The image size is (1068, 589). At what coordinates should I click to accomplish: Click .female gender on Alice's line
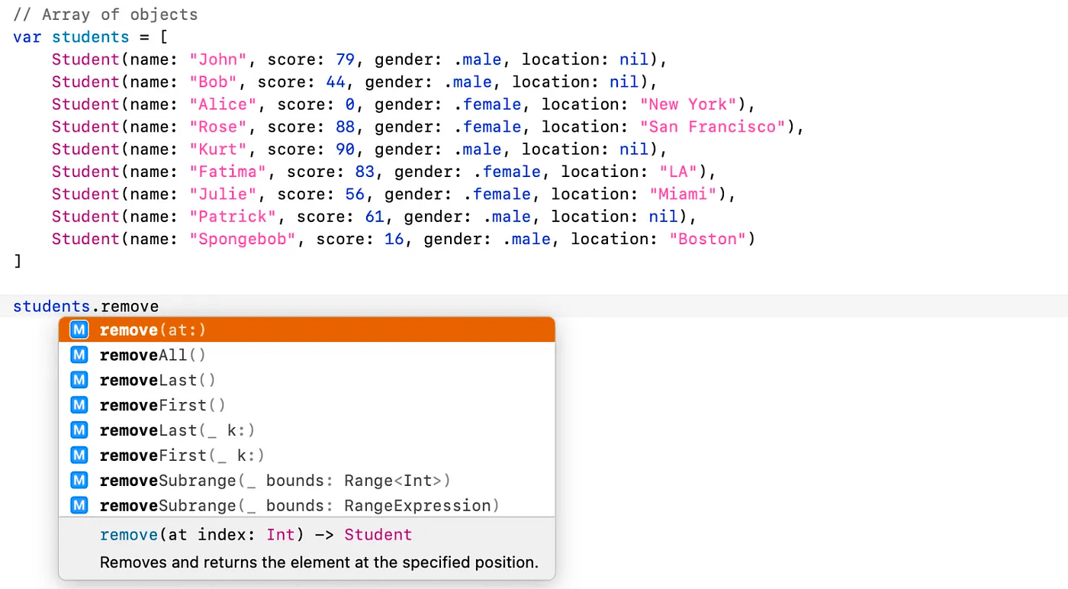487,105
